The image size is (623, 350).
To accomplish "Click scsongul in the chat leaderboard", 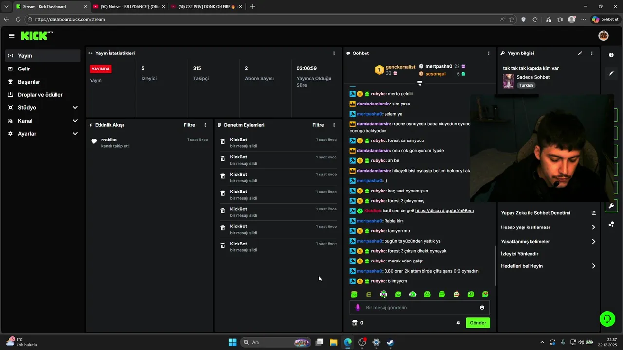I will [x=436, y=74].
